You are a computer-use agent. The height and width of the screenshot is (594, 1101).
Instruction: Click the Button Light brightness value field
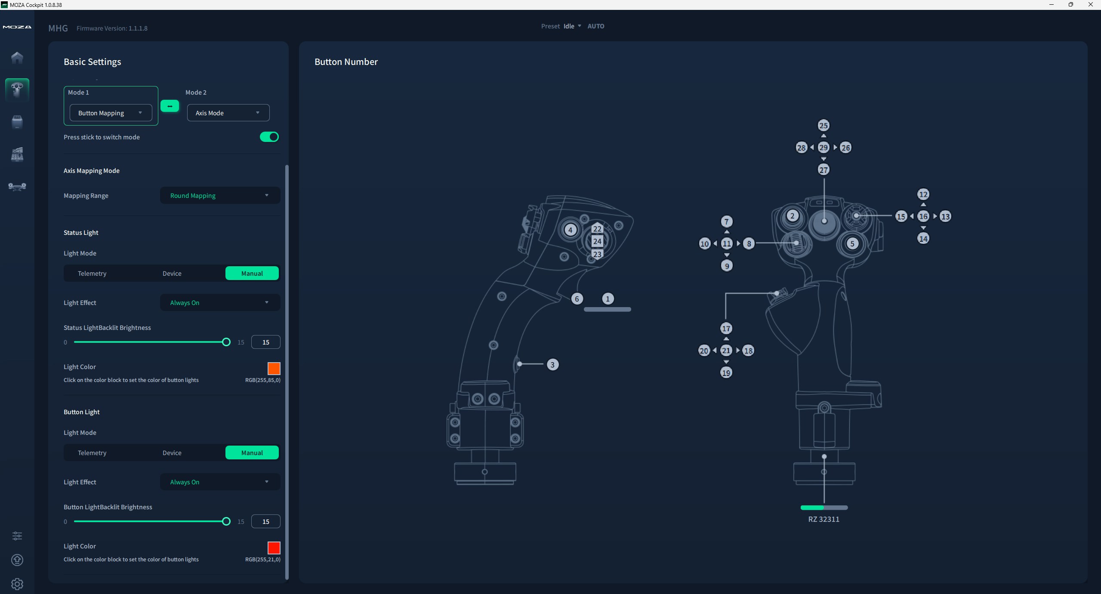tap(265, 521)
